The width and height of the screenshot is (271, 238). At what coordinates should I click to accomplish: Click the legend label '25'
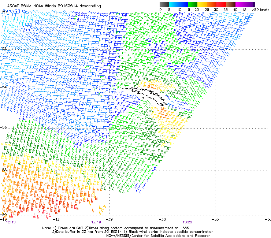point(207,10)
